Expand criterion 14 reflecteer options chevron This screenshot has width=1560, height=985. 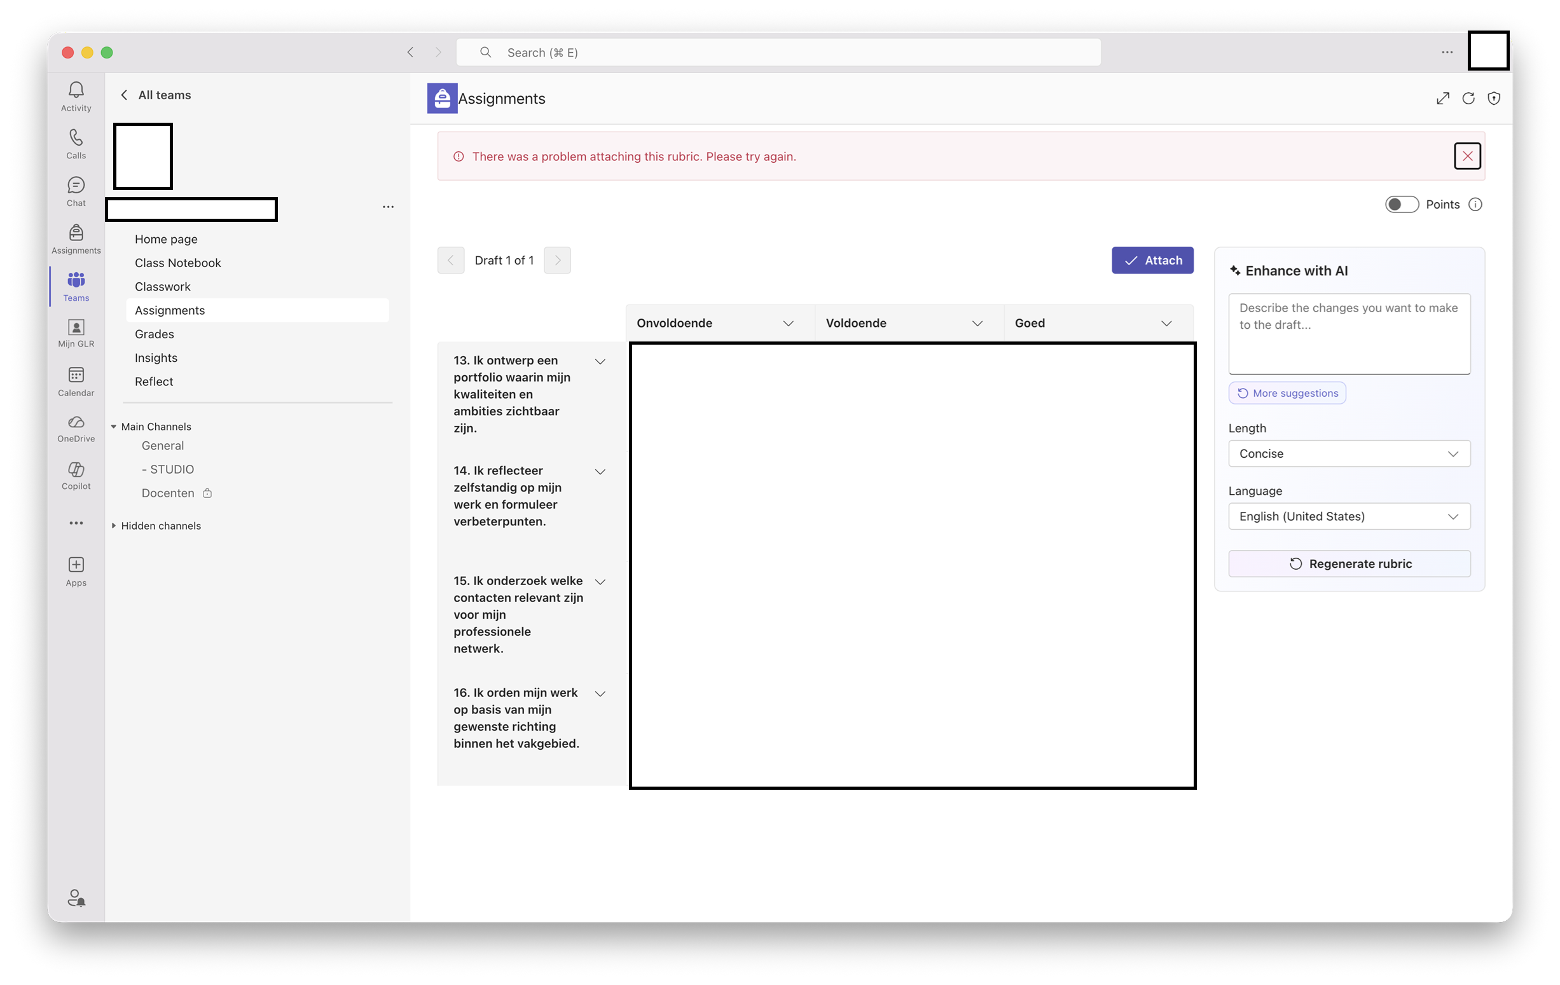point(600,471)
